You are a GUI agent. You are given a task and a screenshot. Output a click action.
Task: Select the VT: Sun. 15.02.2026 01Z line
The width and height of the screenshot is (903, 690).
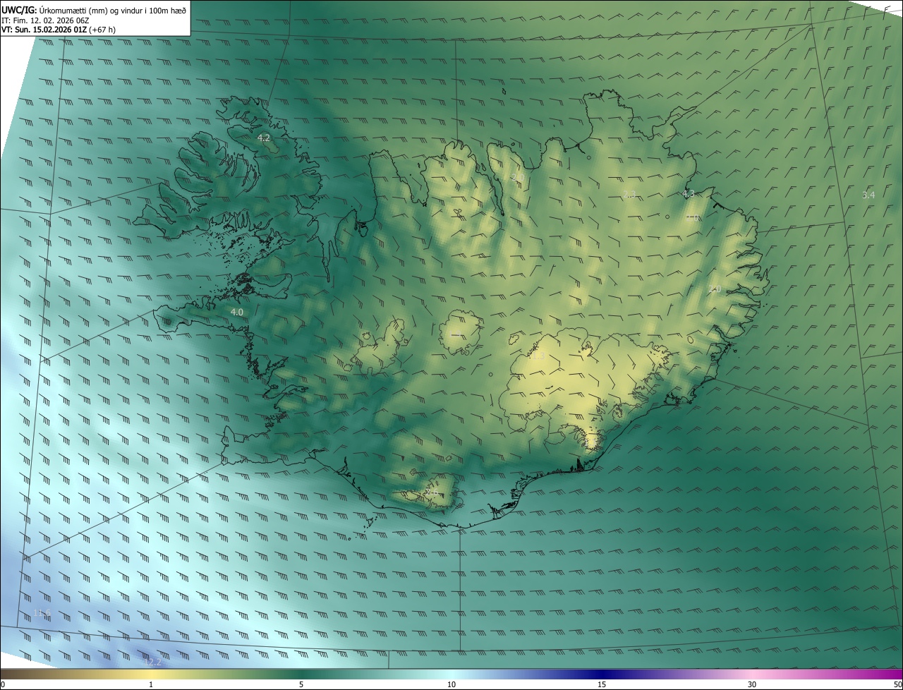[58, 30]
